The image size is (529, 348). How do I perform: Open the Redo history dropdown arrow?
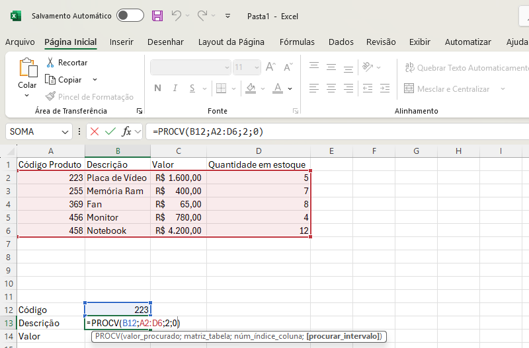[213, 16]
